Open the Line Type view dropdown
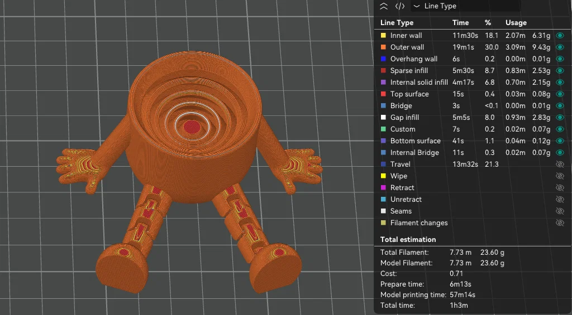This screenshot has height=315, width=572. pos(466,6)
